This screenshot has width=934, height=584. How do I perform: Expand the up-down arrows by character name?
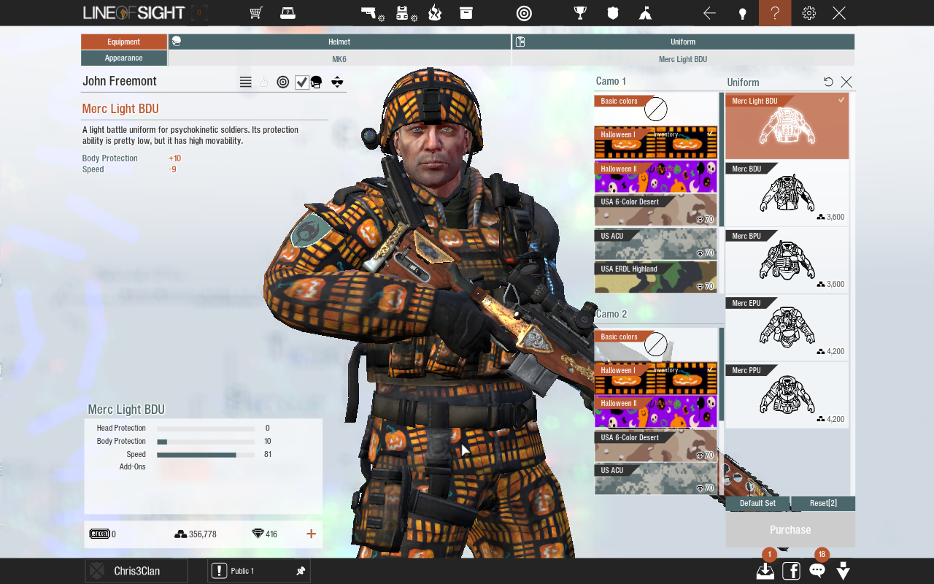click(336, 82)
